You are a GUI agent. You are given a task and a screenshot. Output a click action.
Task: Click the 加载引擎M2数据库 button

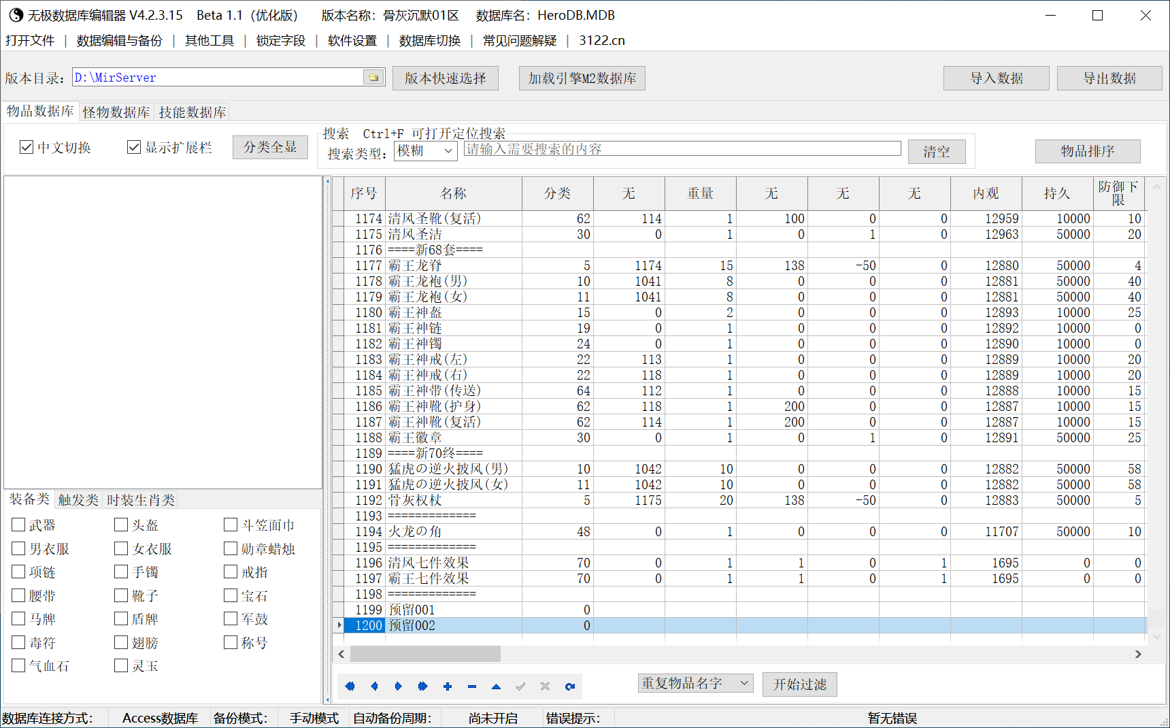click(582, 78)
